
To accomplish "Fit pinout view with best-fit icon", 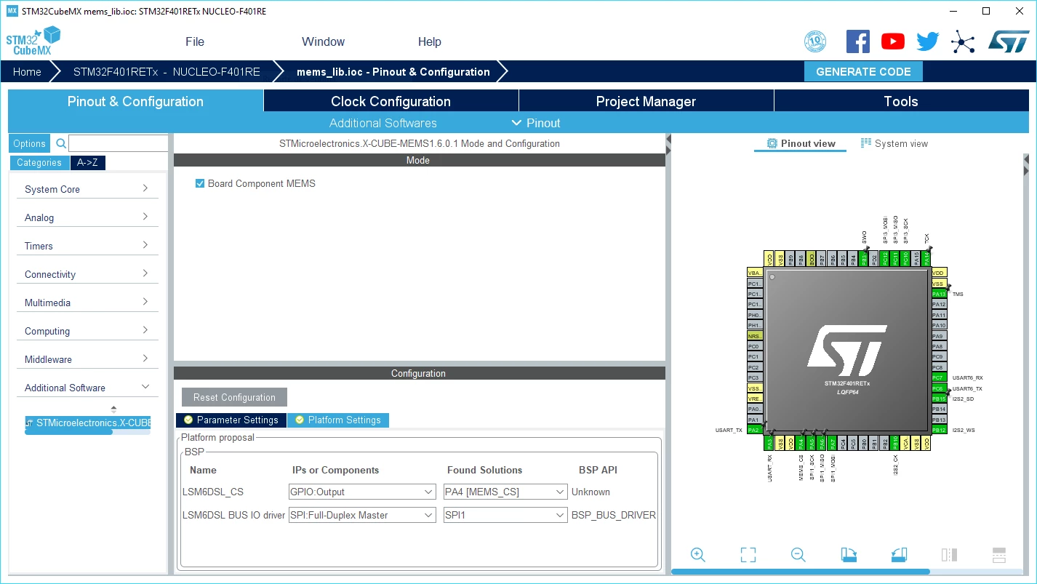I will pyautogui.click(x=748, y=555).
